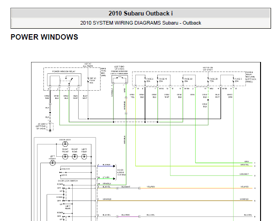This screenshot has height=221, width=277.
Task: Click the 'SBF 10 FUSE 30A' label
Action: [x=93, y=81]
